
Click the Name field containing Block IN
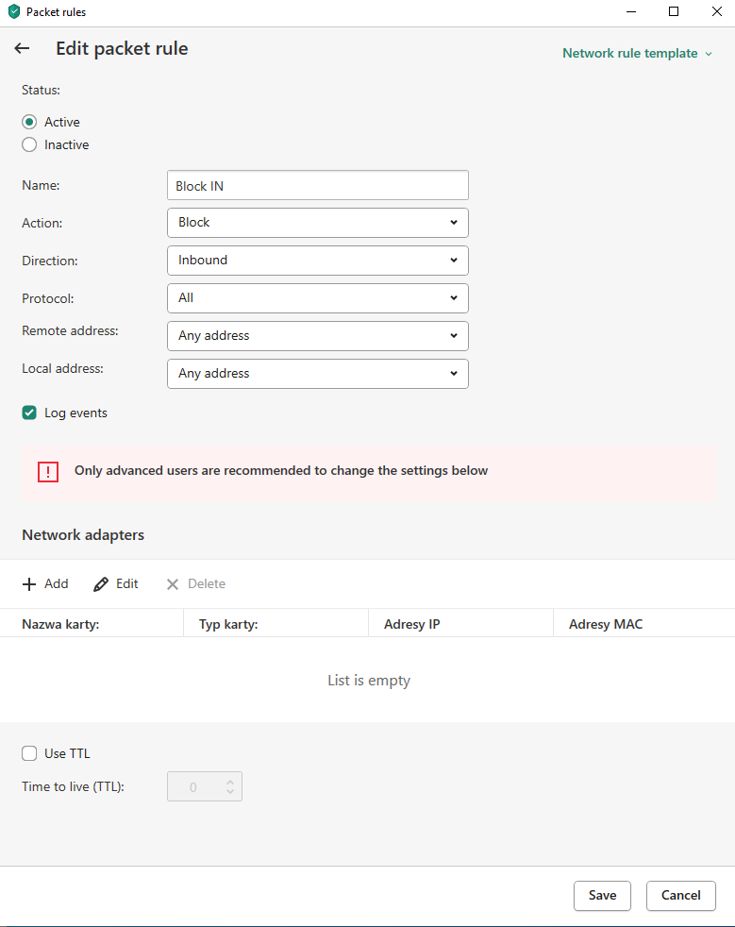(x=317, y=186)
